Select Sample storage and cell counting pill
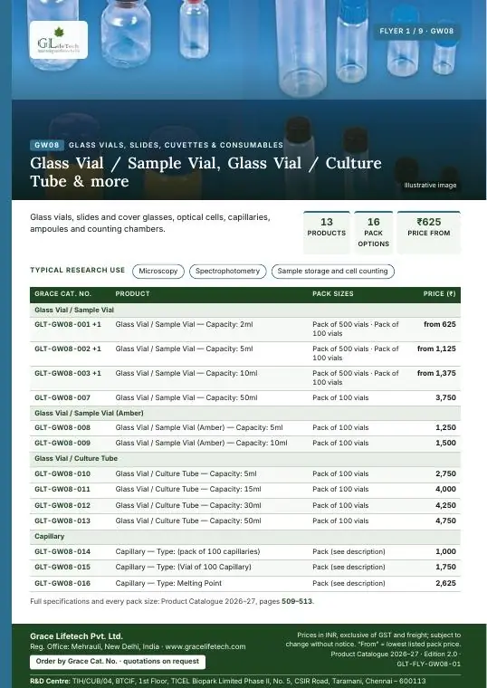Screen dimensions: 487x688 [332, 272]
